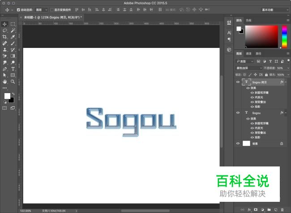Image resolution: width=291 pixels, height=213 pixels.
Task: Open the layer blend mode dropdown
Action: (249, 68)
